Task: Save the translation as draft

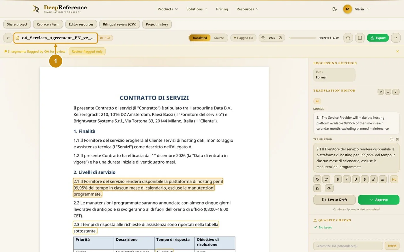Action: 334,200
